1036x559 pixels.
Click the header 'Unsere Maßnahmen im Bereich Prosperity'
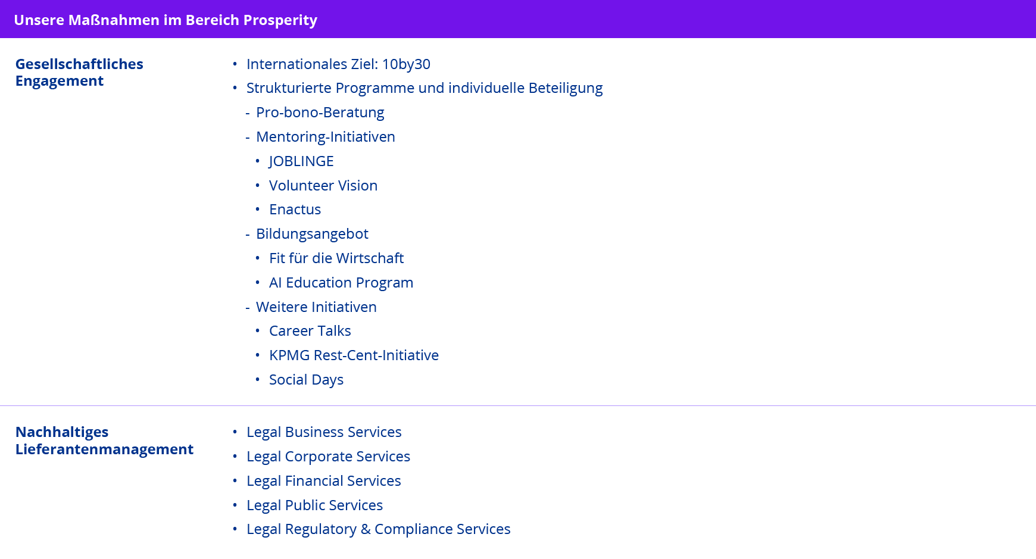pyautogui.click(x=166, y=20)
